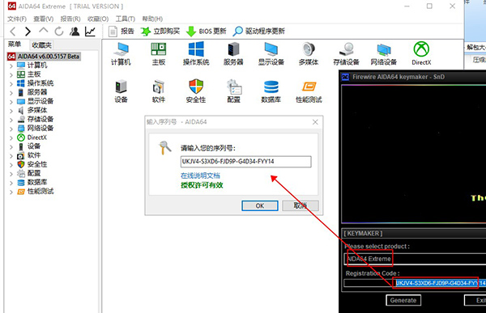Select 数据库 item in the tree
The width and height of the screenshot is (486, 313).
click(x=32, y=182)
